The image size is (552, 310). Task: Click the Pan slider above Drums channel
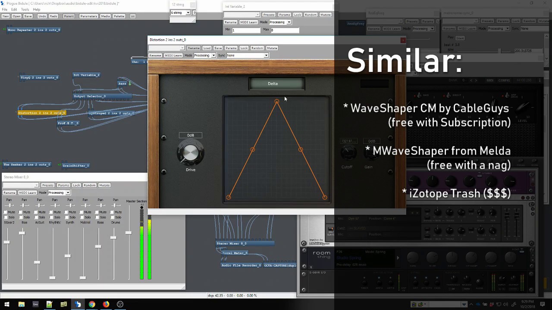(115, 205)
